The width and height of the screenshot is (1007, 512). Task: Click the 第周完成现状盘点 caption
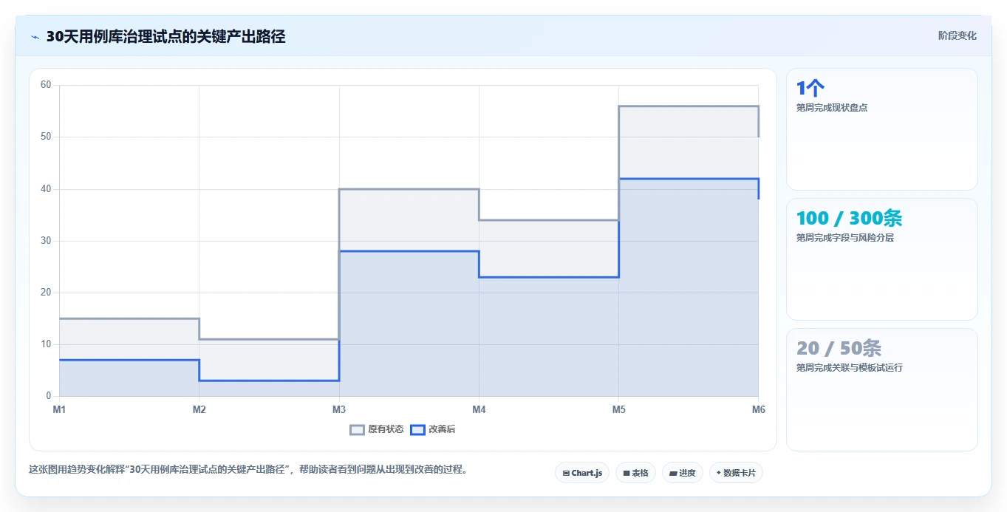832,108
